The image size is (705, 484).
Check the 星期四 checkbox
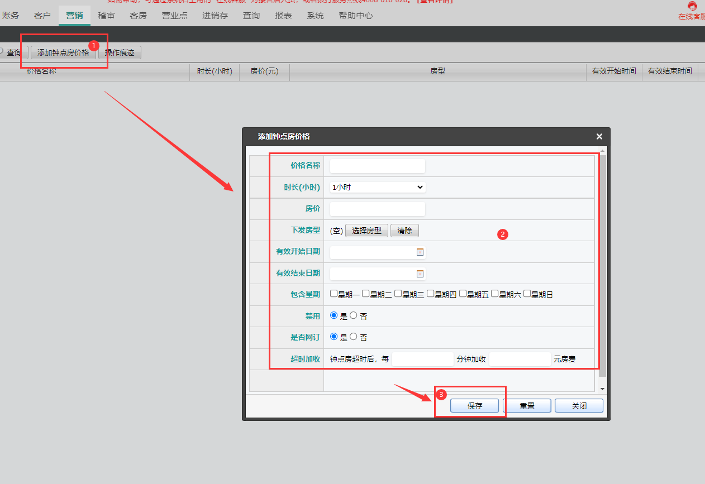tap(431, 294)
